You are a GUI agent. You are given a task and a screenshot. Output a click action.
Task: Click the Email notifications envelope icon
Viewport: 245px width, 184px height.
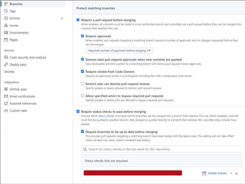pos(6,97)
